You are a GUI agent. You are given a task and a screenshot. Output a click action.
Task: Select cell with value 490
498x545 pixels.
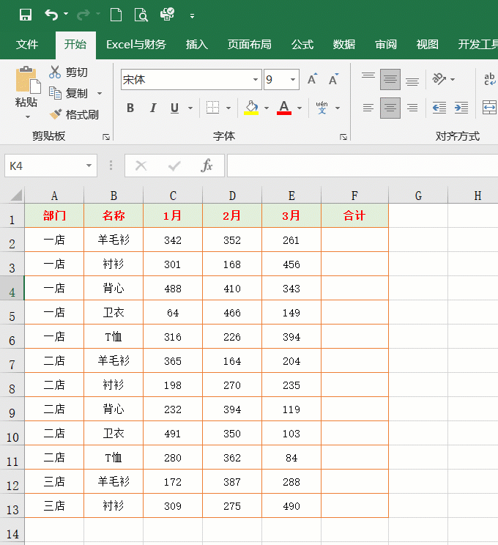[291, 506]
